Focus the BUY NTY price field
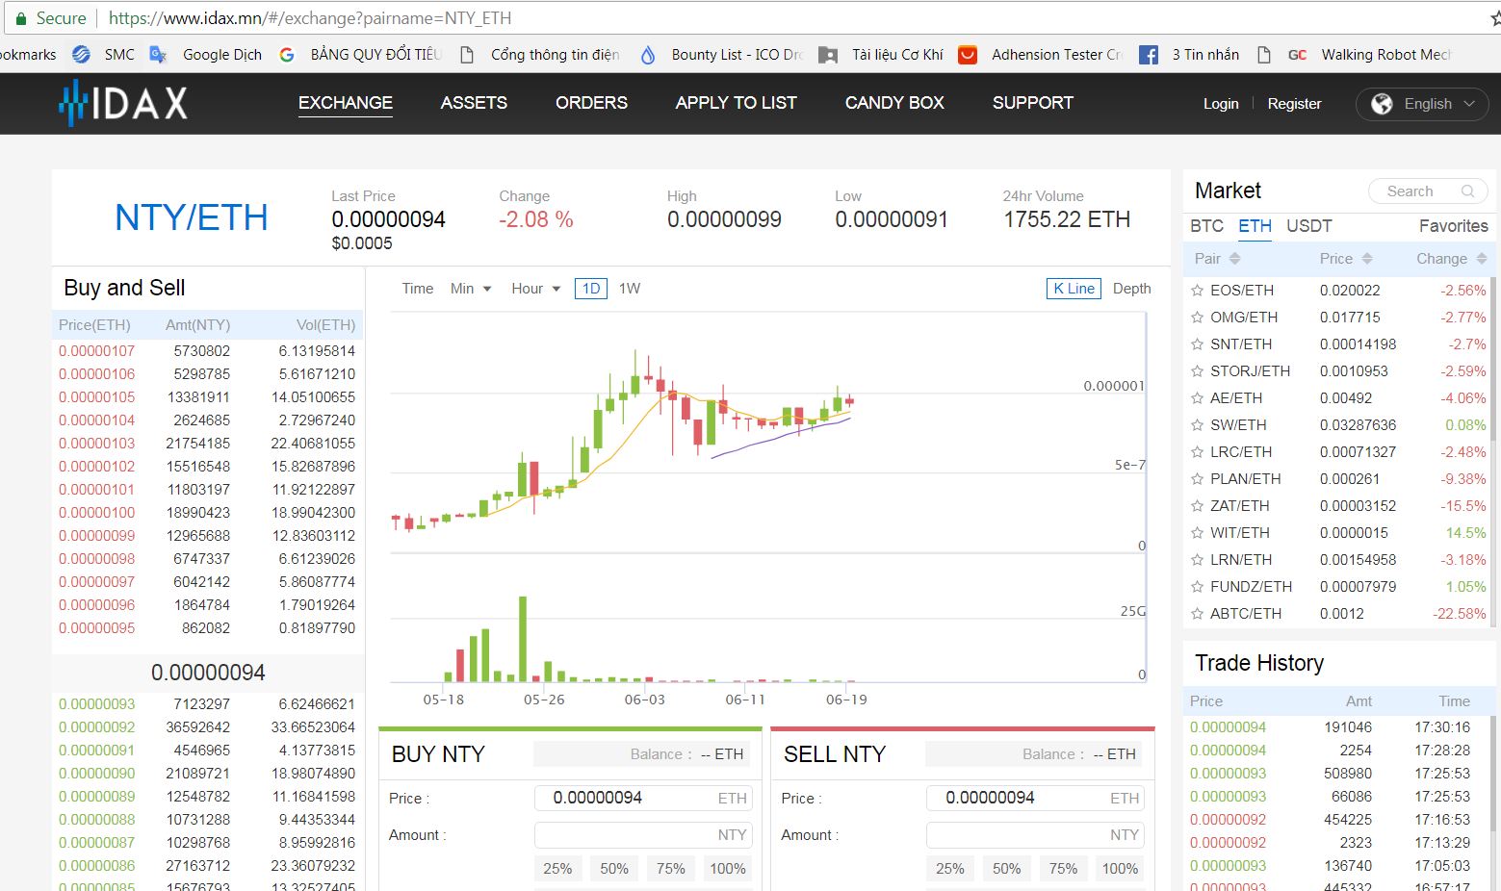The image size is (1501, 891). coord(643,799)
